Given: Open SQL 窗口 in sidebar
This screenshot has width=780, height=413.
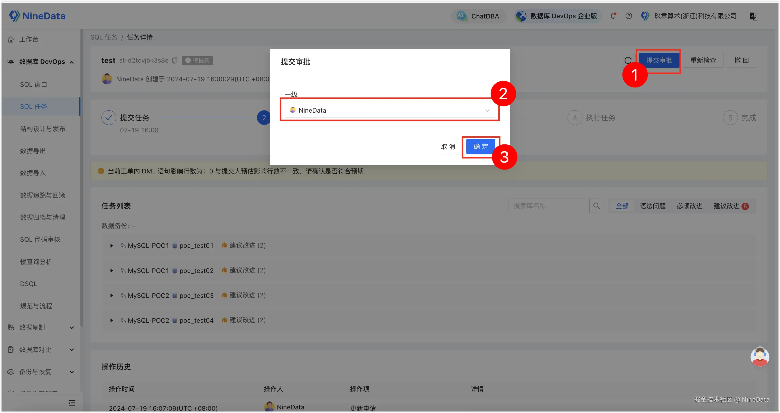Looking at the screenshot, I should (33, 85).
